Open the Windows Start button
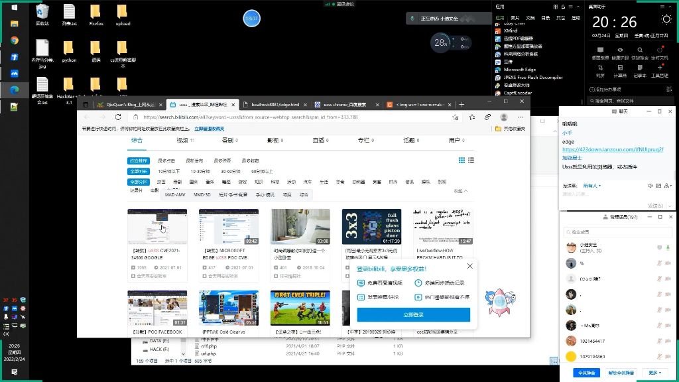This screenshot has height=382, width=679. (x=15, y=7)
